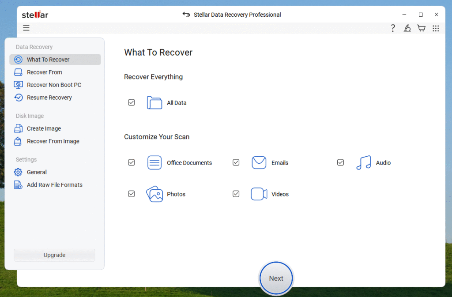Toggle the Photos checkbox

[x=132, y=194]
